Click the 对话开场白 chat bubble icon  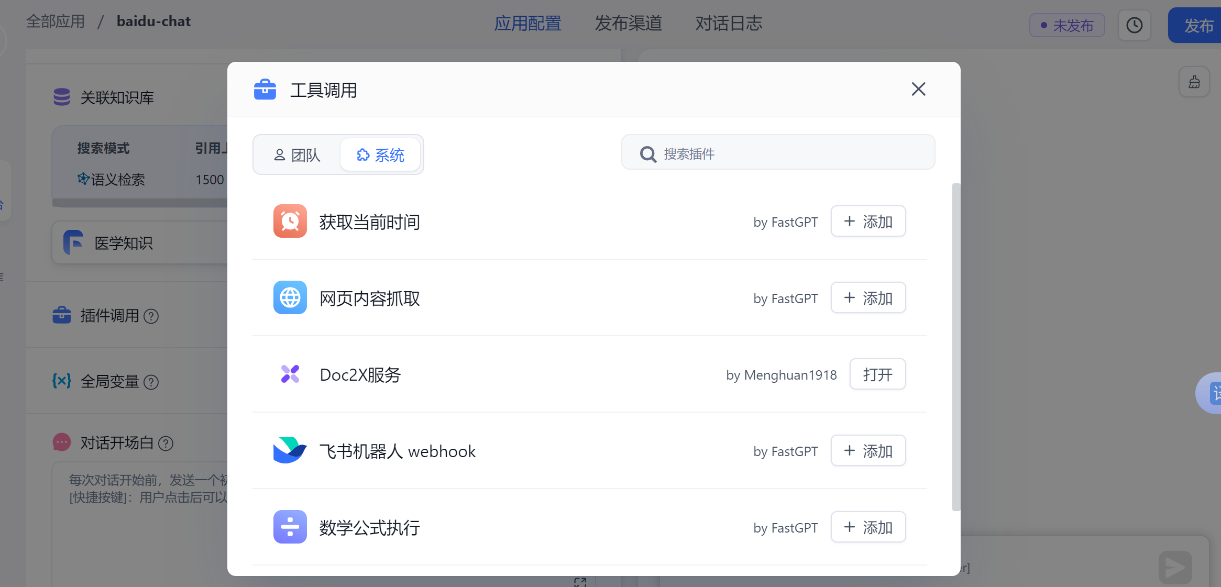pos(62,442)
